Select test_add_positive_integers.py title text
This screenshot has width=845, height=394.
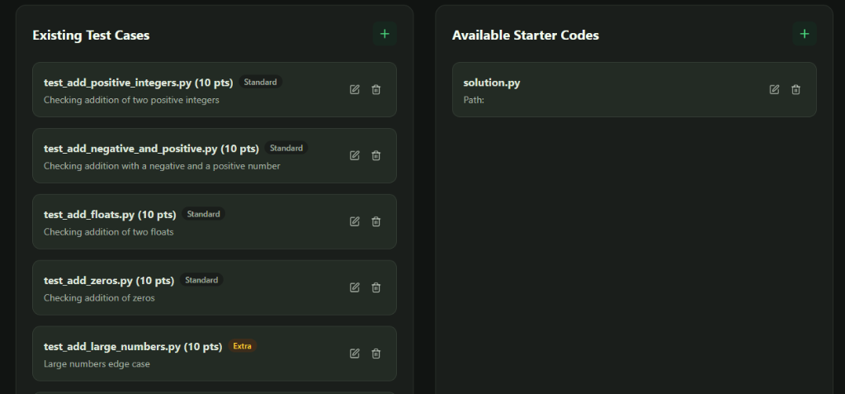coord(139,83)
